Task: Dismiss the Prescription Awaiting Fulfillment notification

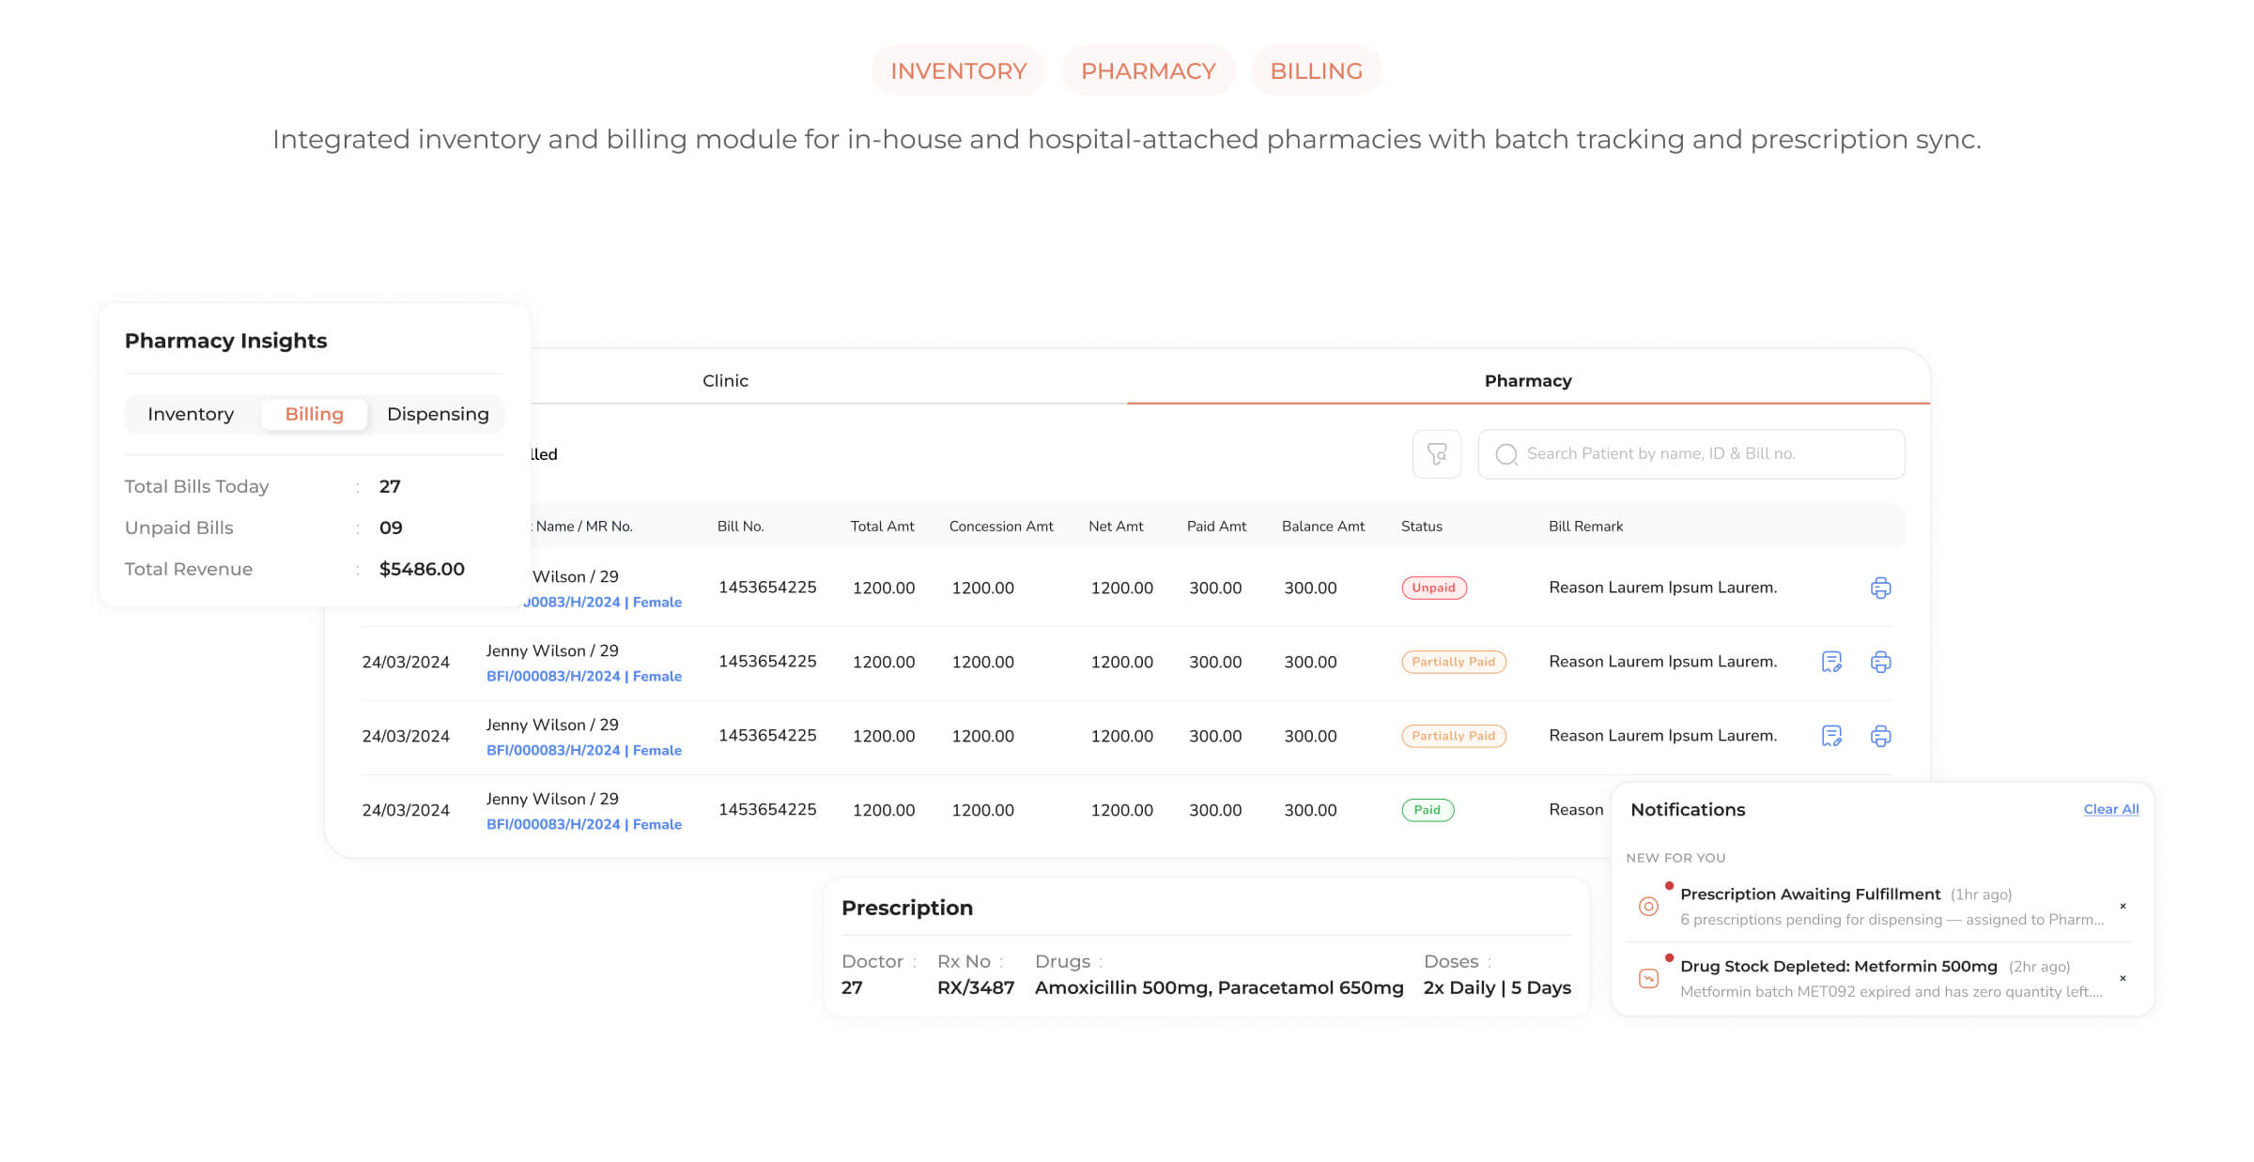Action: tap(2123, 906)
